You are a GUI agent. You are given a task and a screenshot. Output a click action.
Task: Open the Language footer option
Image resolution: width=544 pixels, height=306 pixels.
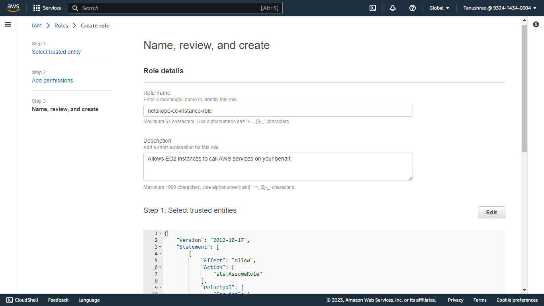(89, 300)
